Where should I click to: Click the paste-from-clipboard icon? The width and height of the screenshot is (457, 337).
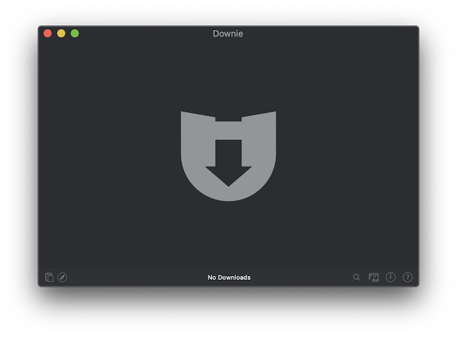(x=49, y=277)
